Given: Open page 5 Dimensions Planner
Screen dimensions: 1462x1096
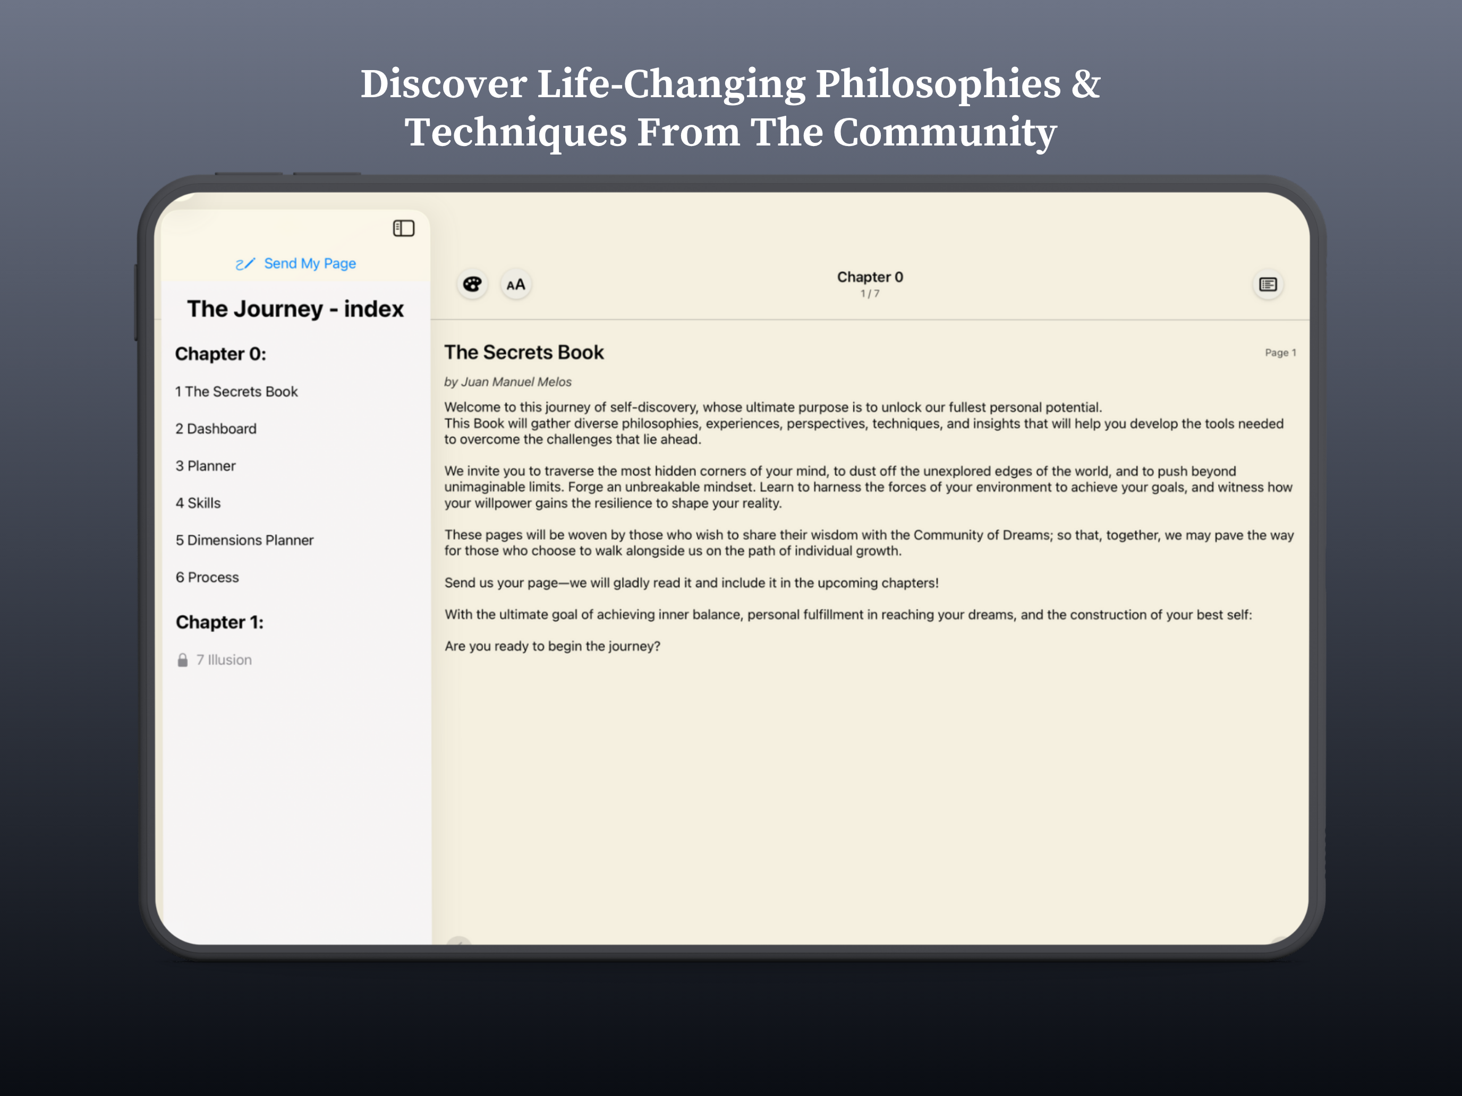Looking at the screenshot, I should click(244, 540).
